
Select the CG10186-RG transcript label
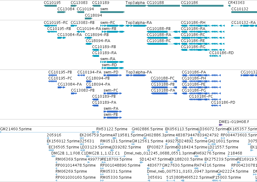(x=193, y=47)
